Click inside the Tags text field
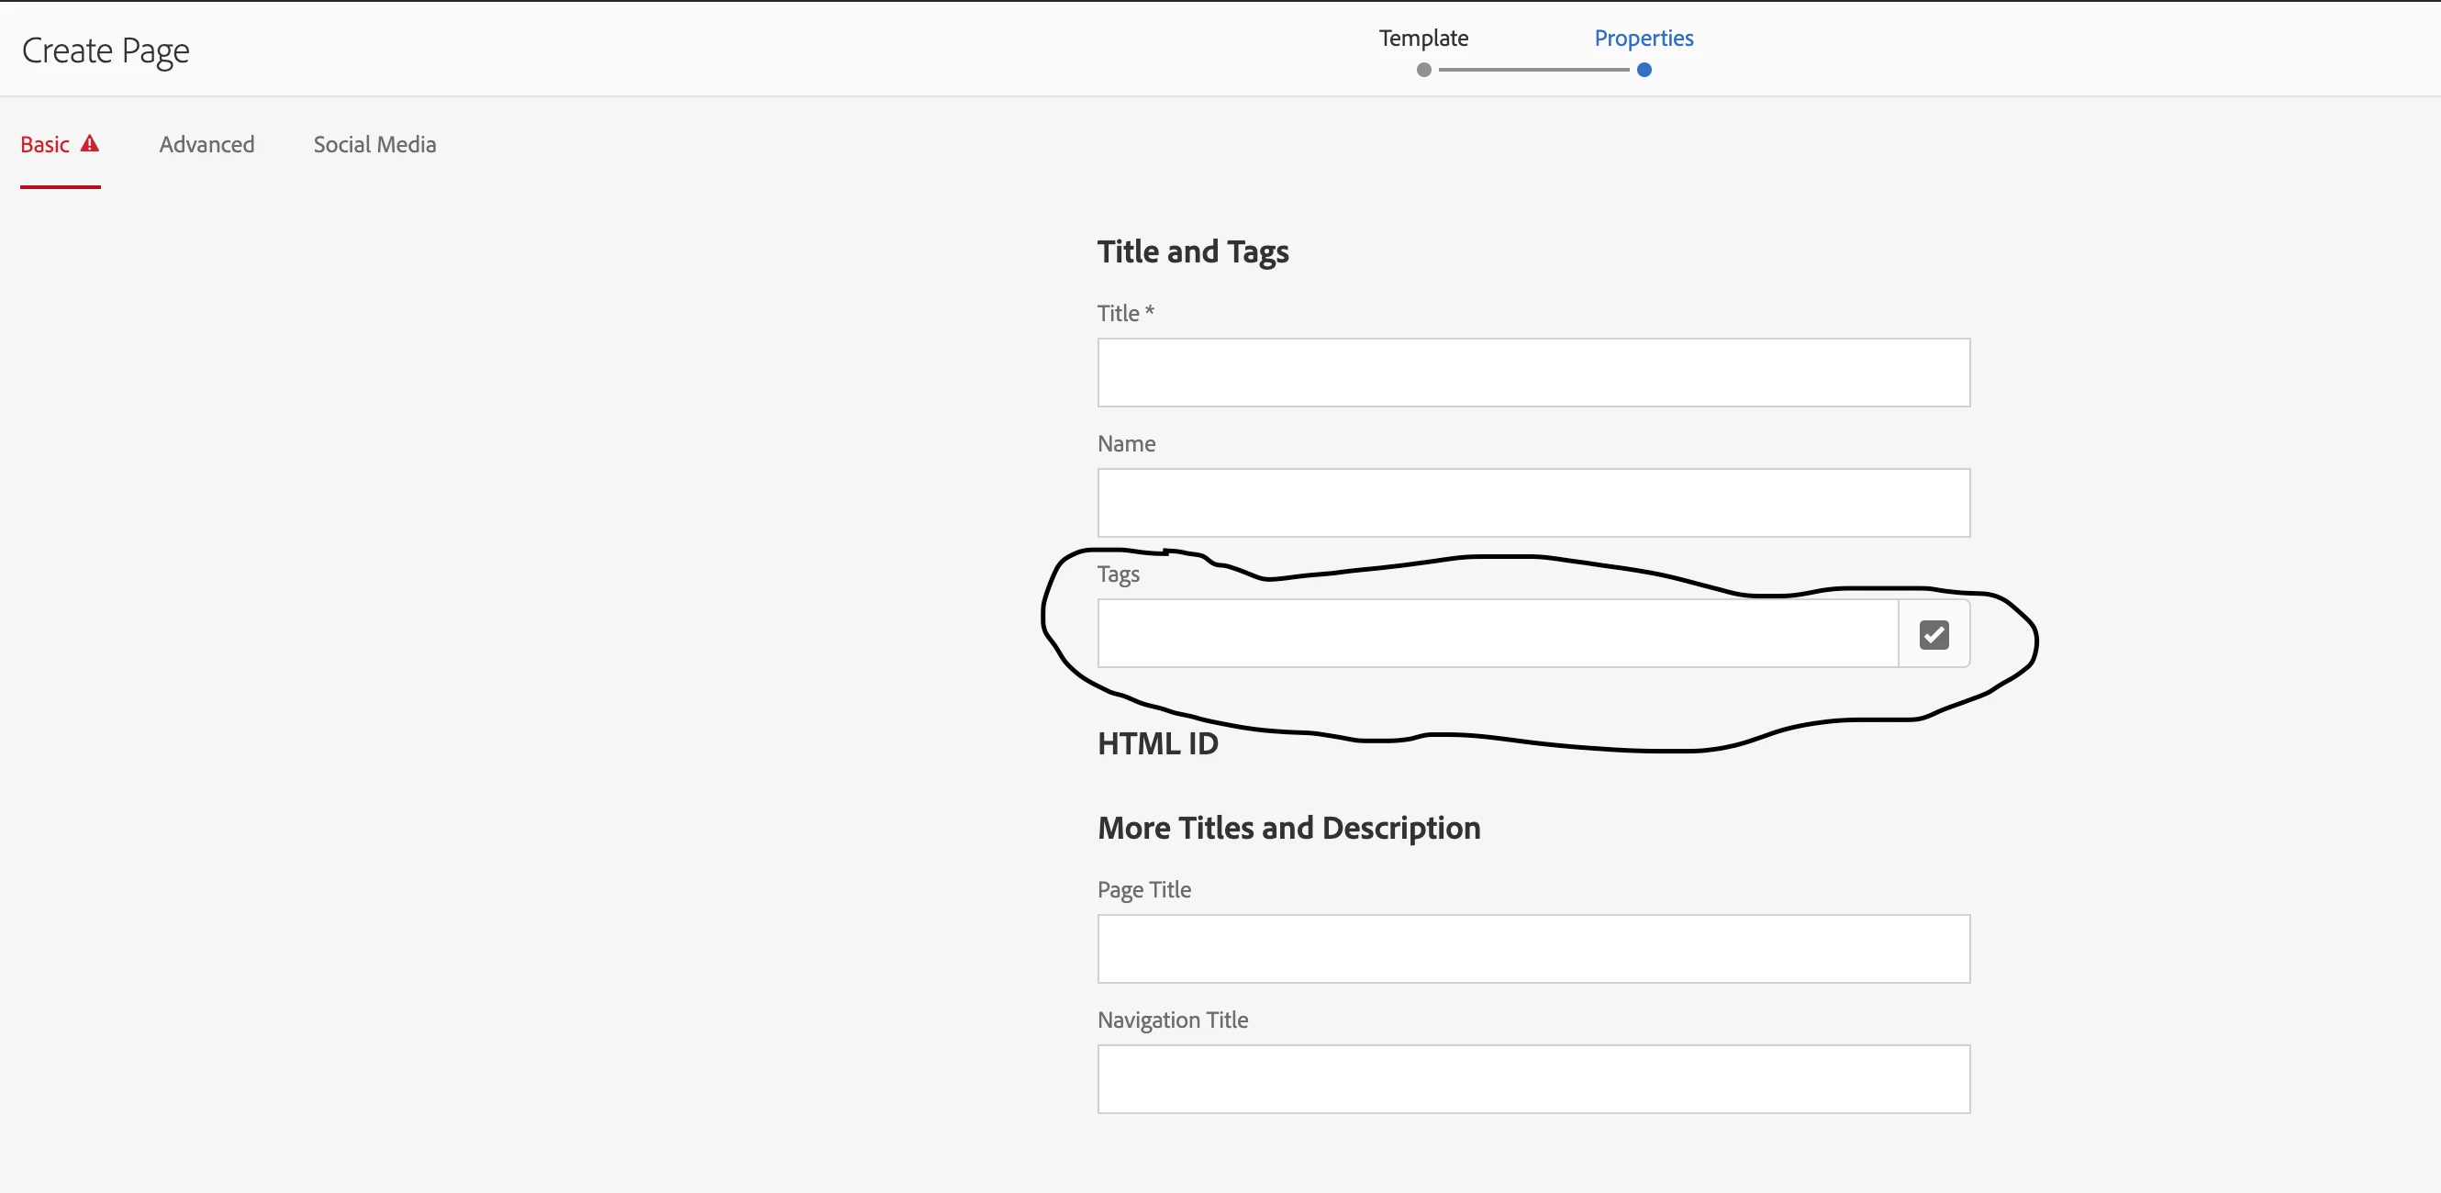 tap(1498, 634)
